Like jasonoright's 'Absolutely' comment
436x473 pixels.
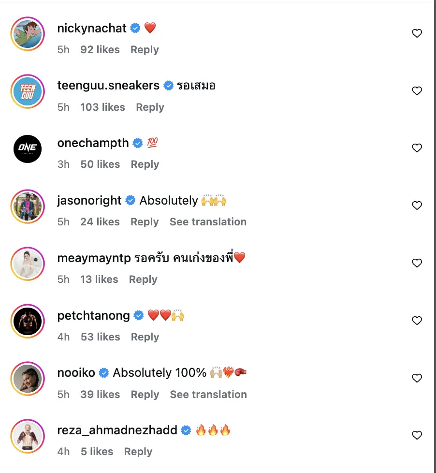pyautogui.click(x=417, y=206)
